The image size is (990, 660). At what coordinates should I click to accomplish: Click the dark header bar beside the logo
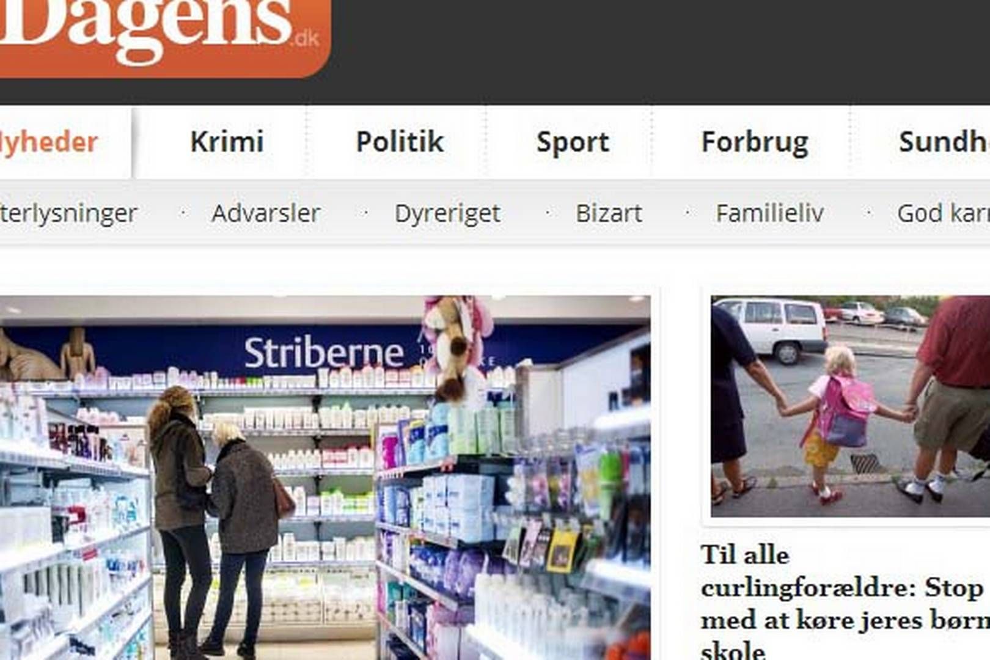[661, 52]
